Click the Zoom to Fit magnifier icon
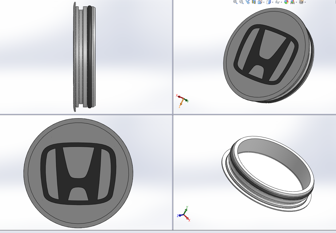The height and width of the screenshot is (233, 336). [x=235, y=2]
